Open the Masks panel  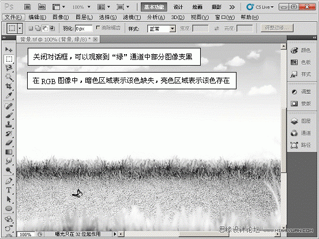point(301,104)
